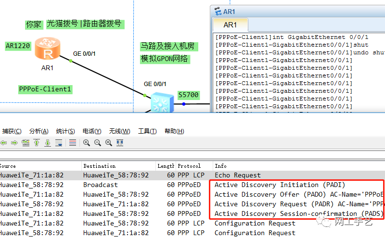Zoom in on packet text

[x=87, y=143]
